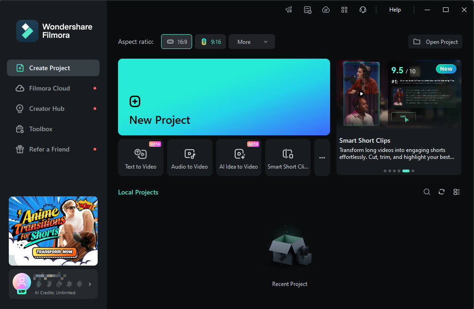
Task: Expand account details chevron
Action: [90, 284]
